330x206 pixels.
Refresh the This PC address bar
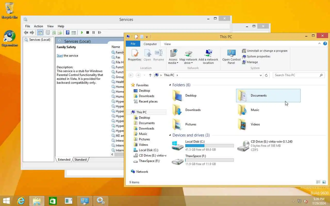(266, 75)
